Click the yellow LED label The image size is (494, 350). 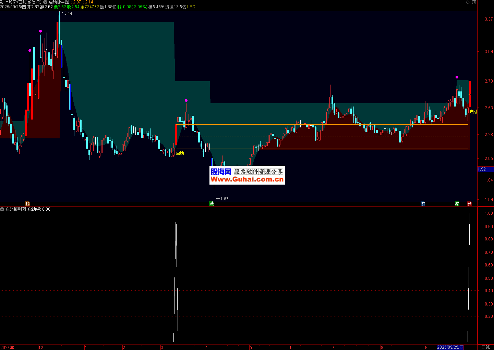coord(191,7)
